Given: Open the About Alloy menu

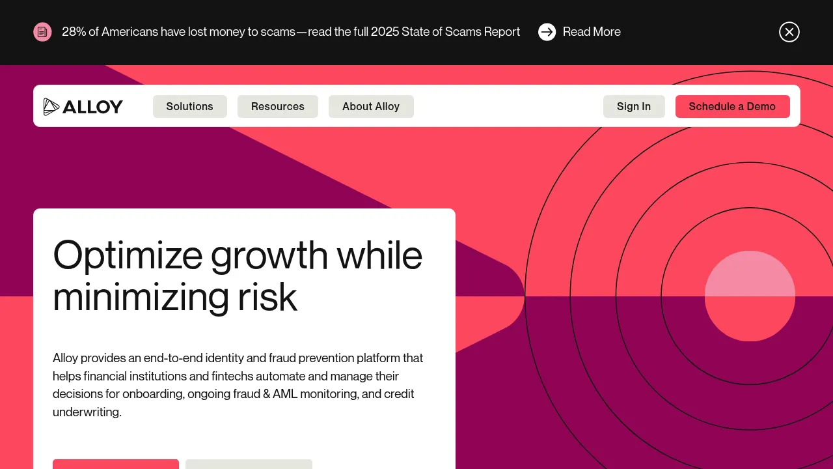Looking at the screenshot, I should [371, 107].
